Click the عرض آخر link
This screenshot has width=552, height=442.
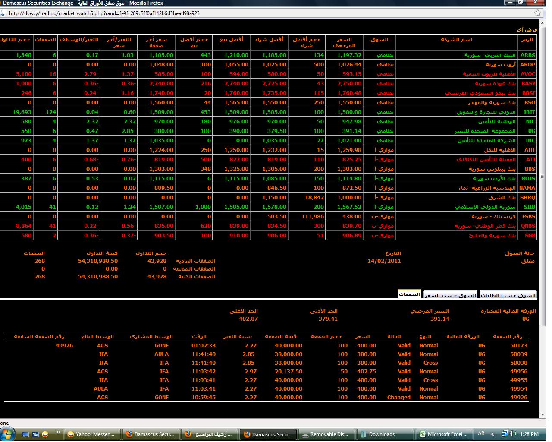(x=527, y=30)
